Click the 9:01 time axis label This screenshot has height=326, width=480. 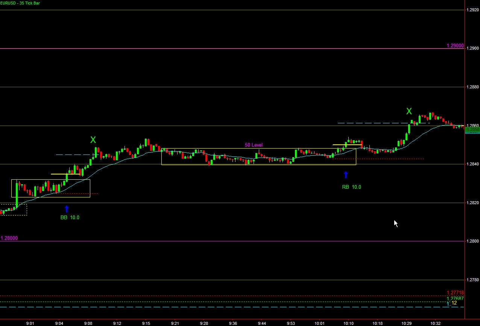coord(30,323)
